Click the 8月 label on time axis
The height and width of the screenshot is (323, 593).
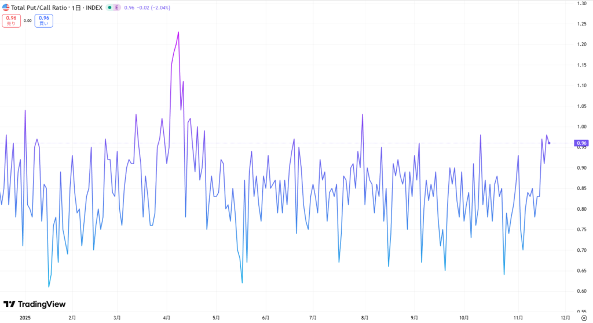coord(365,317)
